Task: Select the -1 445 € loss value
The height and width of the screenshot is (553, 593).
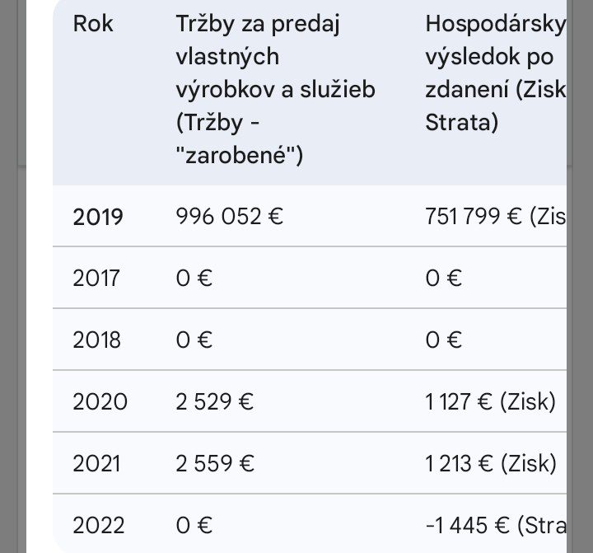Action: tap(495, 525)
